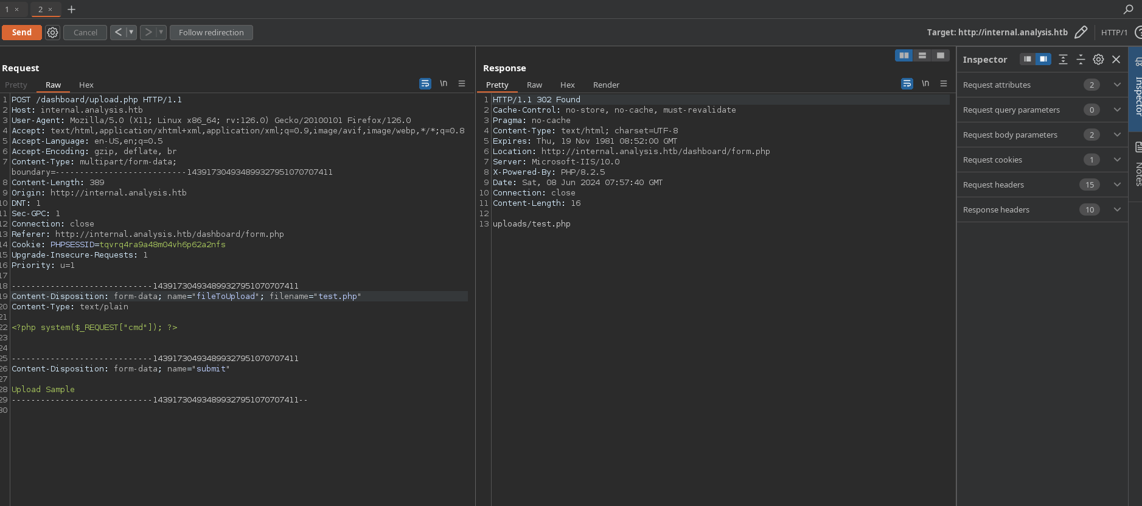Screen dimensions: 1142x506
Task: Switch to HTTP/1 protocol selector
Action: [1114, 32]
